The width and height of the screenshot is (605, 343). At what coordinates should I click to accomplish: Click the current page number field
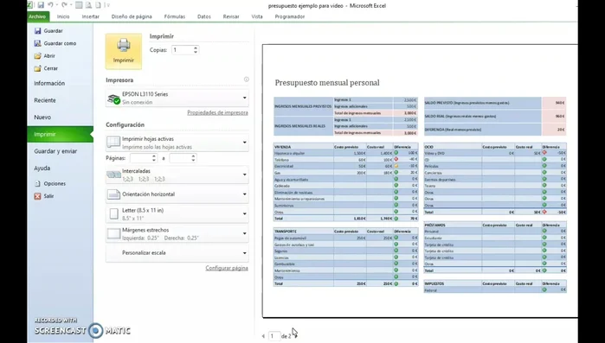click(274, 336)
